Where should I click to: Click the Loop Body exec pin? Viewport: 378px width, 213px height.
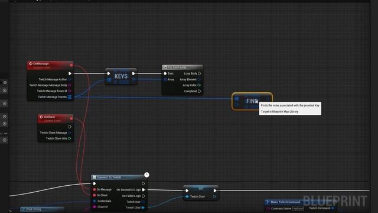[200, 73]
